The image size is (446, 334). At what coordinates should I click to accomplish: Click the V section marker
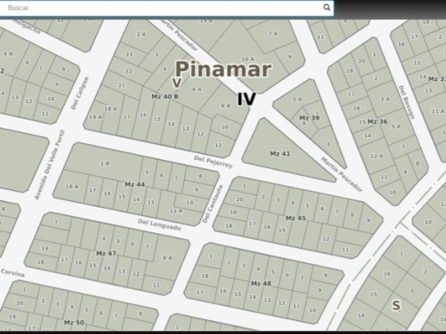click(177, 83)
